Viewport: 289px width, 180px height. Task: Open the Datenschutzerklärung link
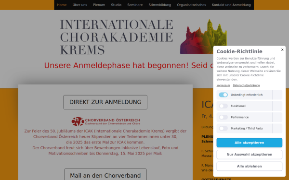coord(246,85)
